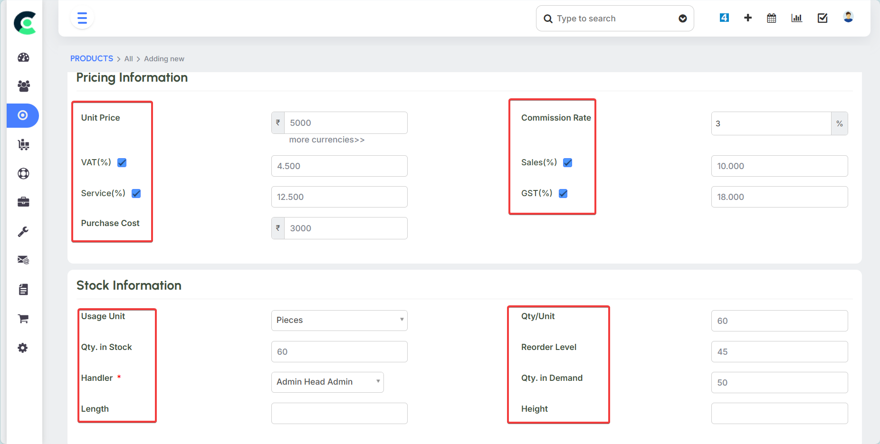This screenshot has width=880, height=444.
Task: Click the more currencies link
Action: (326, 140)
